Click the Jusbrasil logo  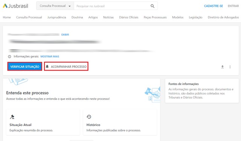click(15, 6)
